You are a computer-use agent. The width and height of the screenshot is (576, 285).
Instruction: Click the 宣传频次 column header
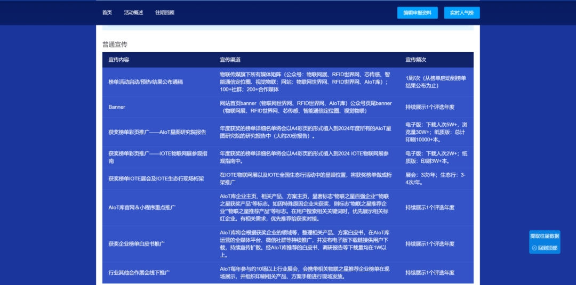click(x=416, y=60)
